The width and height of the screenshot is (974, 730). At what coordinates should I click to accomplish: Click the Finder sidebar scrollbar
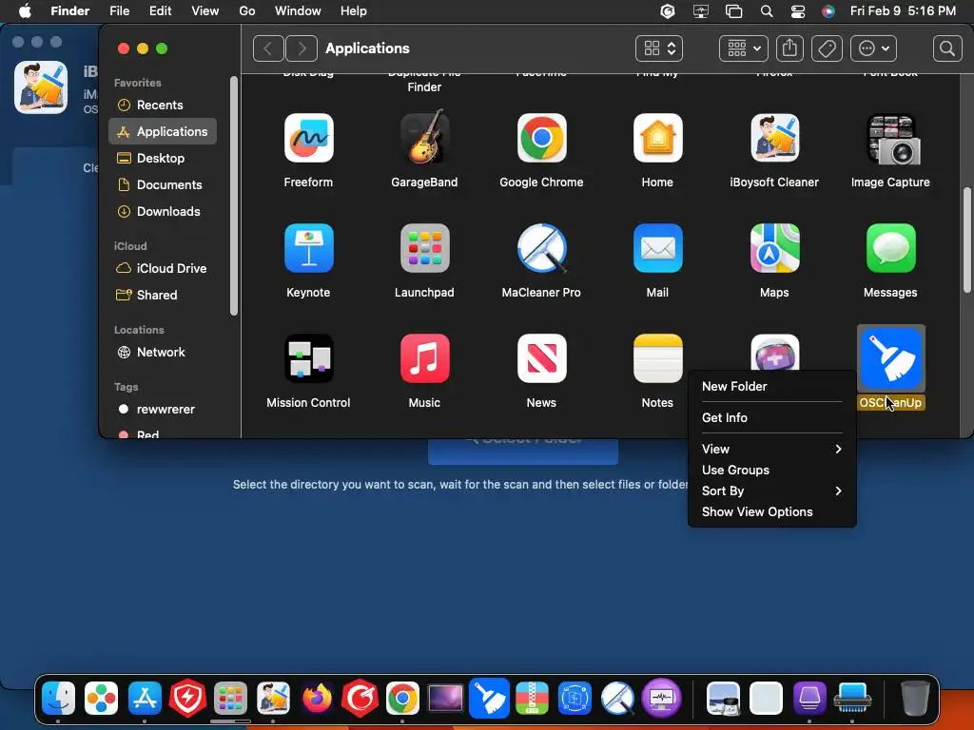point(234,196)
